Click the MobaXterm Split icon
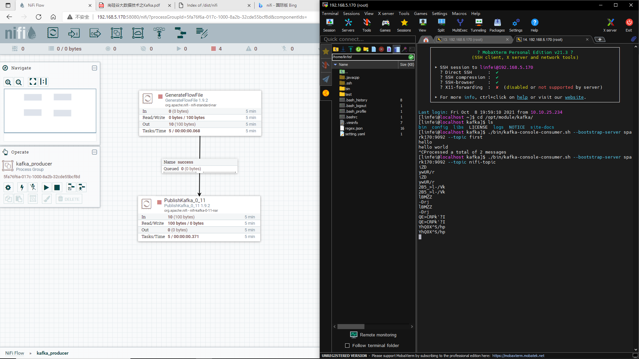639x359 pixels. 441,25
